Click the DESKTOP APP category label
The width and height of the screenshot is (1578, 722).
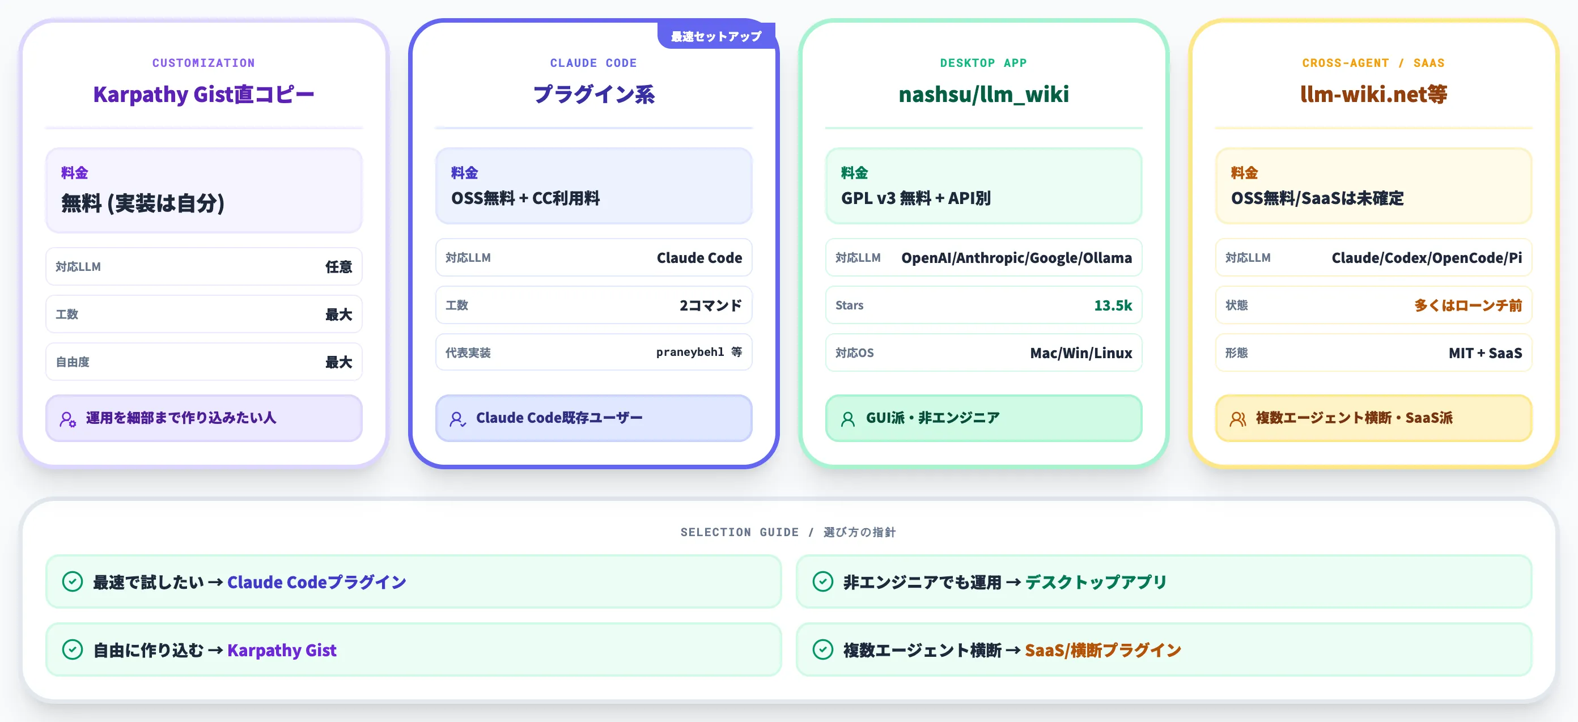[x=984, y=63]
